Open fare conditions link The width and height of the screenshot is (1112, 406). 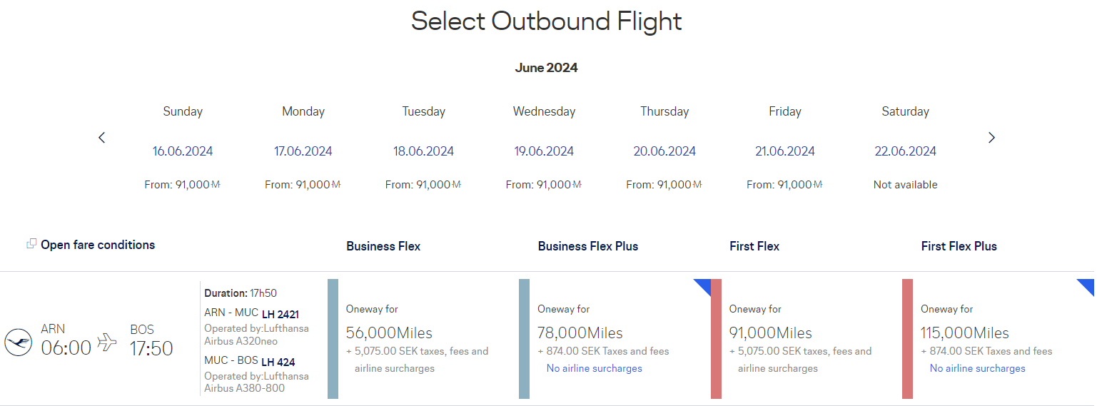click(x=98, y=245)
